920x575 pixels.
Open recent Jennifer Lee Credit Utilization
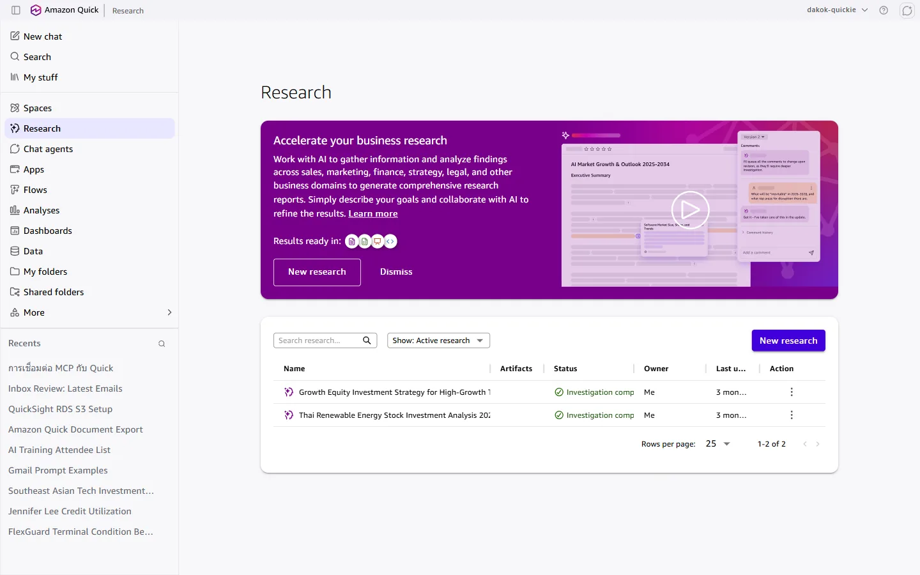click(70, 511)
